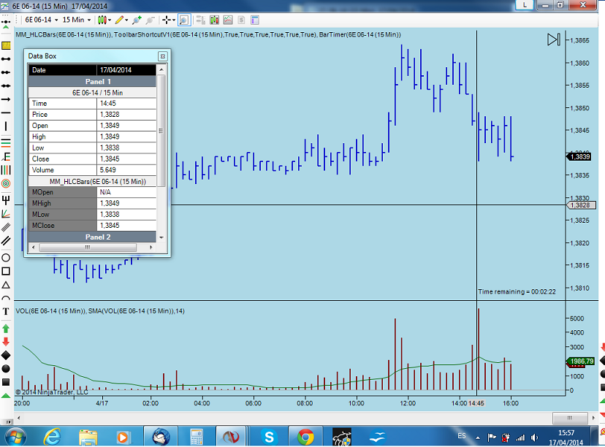
Task: Click the Panel 2 header in Data Box
Action: [x=98, y=237]
